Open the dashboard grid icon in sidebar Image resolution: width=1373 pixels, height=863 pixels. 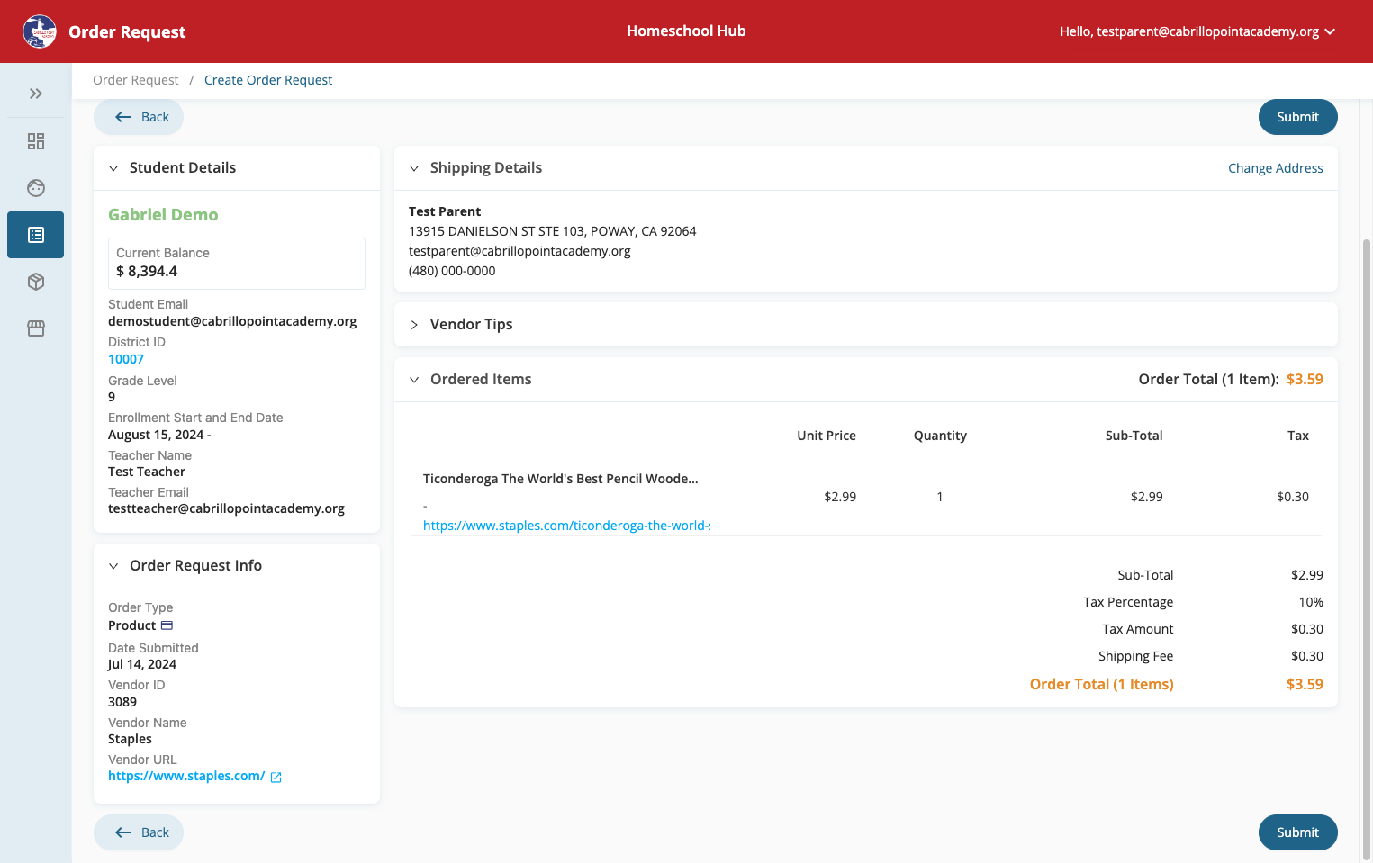pyautogui.click(x=36, y=141)
